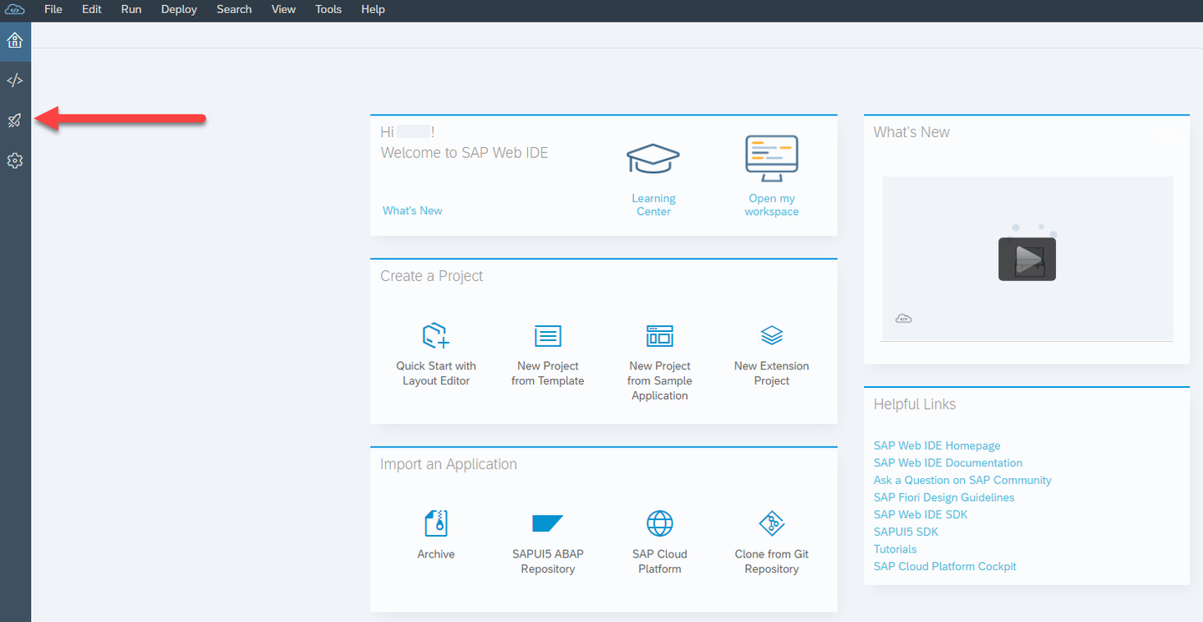Click the New Project from Sample Application icon
Viewport: 1203px width, 622px height.
(660, 336)
